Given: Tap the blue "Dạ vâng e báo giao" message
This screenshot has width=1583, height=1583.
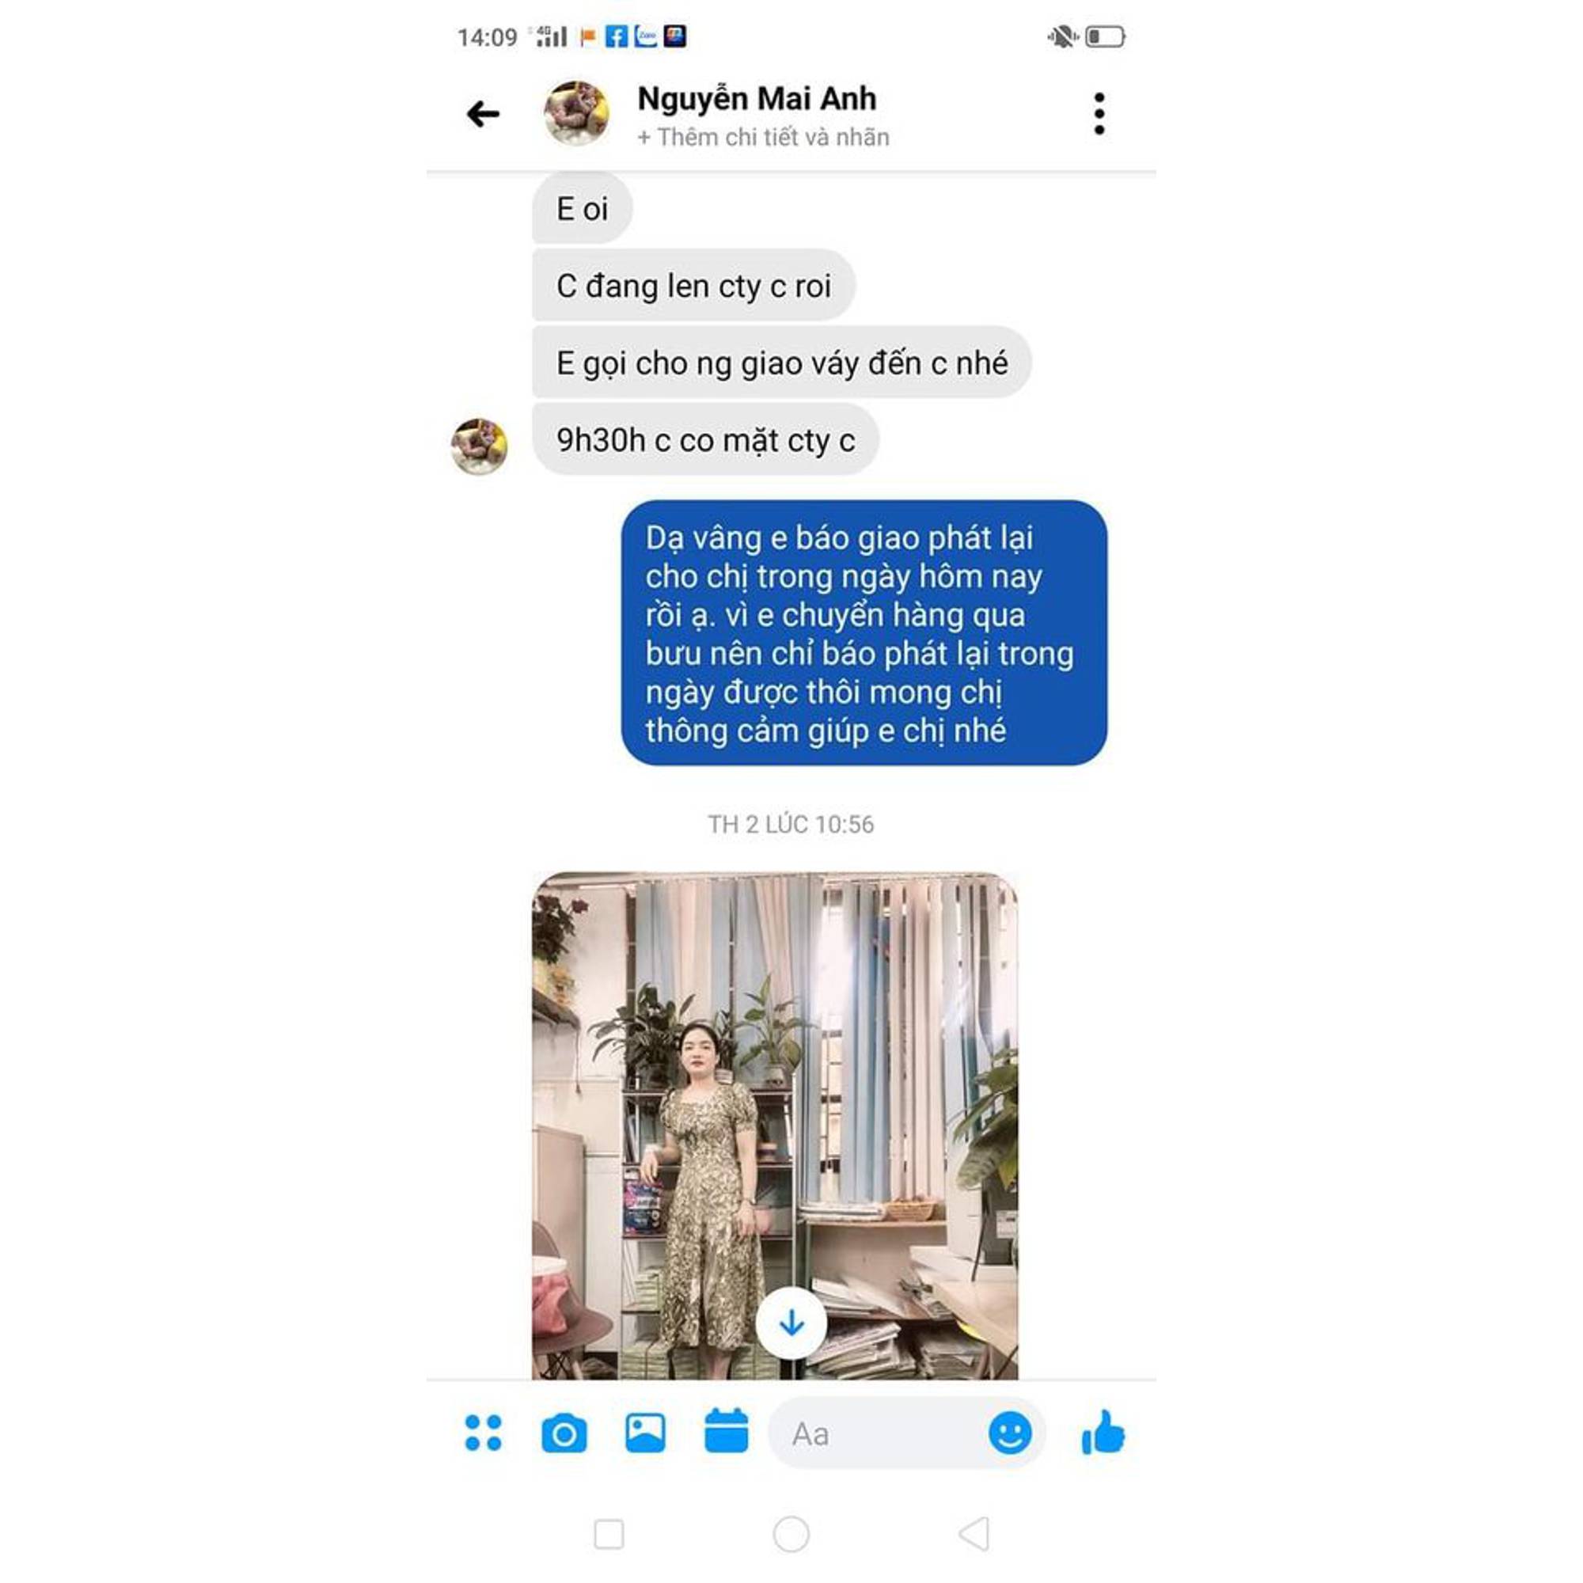Looking at the screenshot, I should pos(864,633).
